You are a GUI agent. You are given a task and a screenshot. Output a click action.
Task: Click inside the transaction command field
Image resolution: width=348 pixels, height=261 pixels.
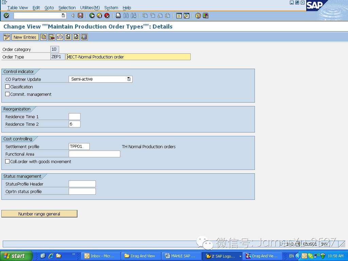click(37, 16)
